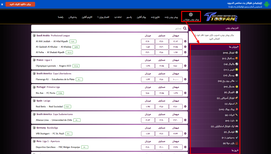Expand more bets for Olympique Lyonnais match
Screen dimensions: 271x154
[x=185, y=66]
